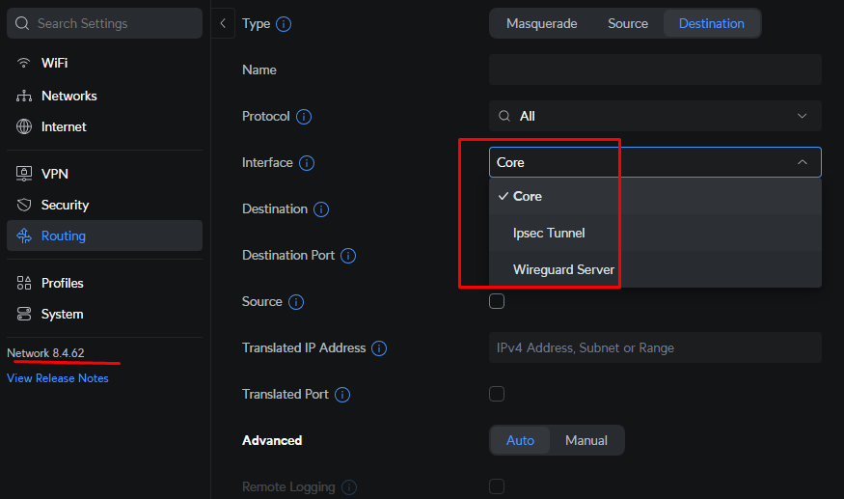Viewport: 844px width, 499px height.
Task: Switch NAT type to Masquerade
Action: [x=541, y=24]
